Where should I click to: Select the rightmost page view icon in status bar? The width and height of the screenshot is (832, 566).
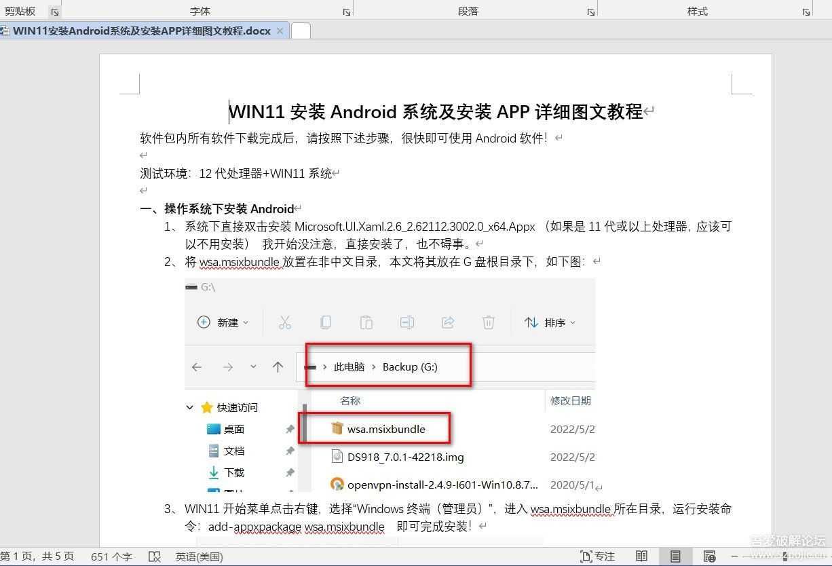click(710, 556)
